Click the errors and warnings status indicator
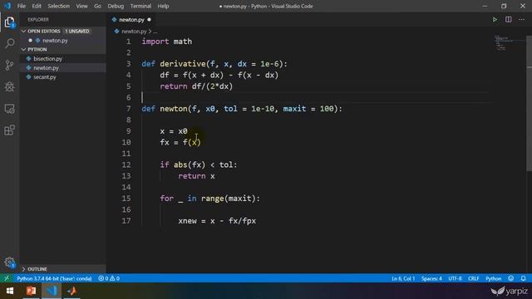 [x=109, y=278]
